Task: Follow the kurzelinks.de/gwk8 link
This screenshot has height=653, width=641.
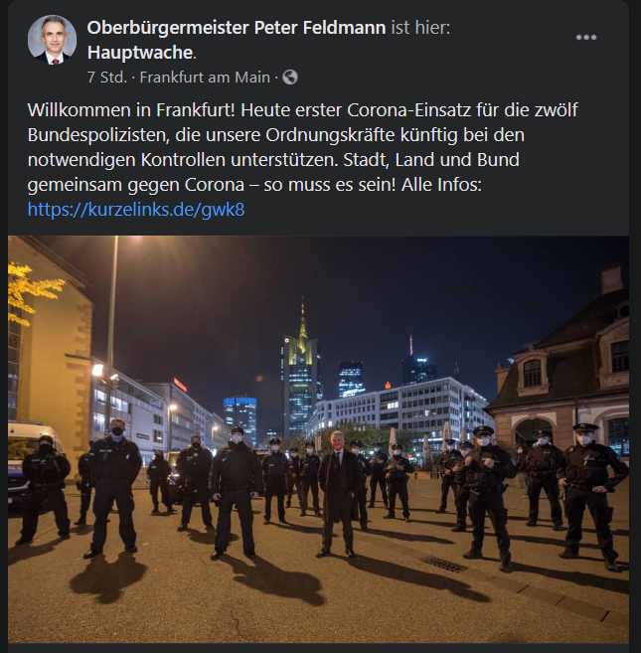Action: (x=136, y=209)
